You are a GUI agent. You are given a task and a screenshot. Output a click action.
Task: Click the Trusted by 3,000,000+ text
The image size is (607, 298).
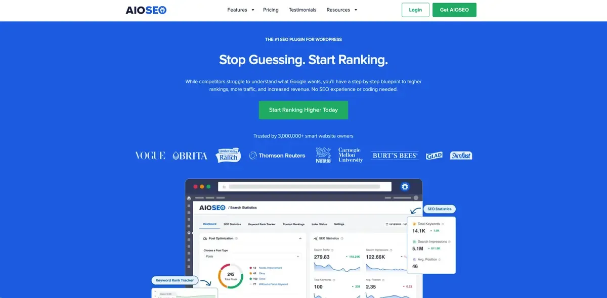[x=303, y=136]
